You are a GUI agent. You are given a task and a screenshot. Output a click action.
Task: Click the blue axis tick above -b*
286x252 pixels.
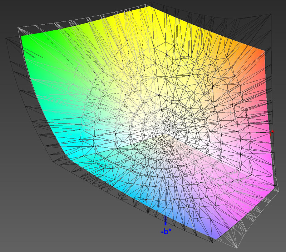tap(166, 221)
